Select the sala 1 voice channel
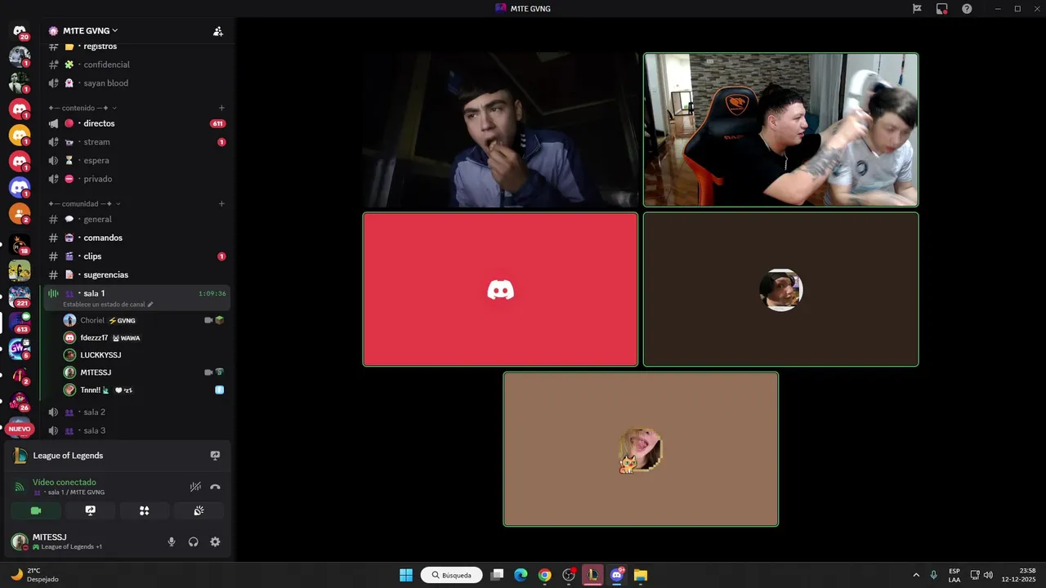 coord(136,297)
